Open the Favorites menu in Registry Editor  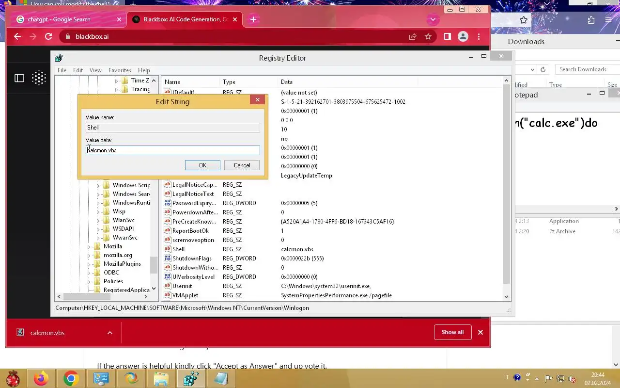120,70
